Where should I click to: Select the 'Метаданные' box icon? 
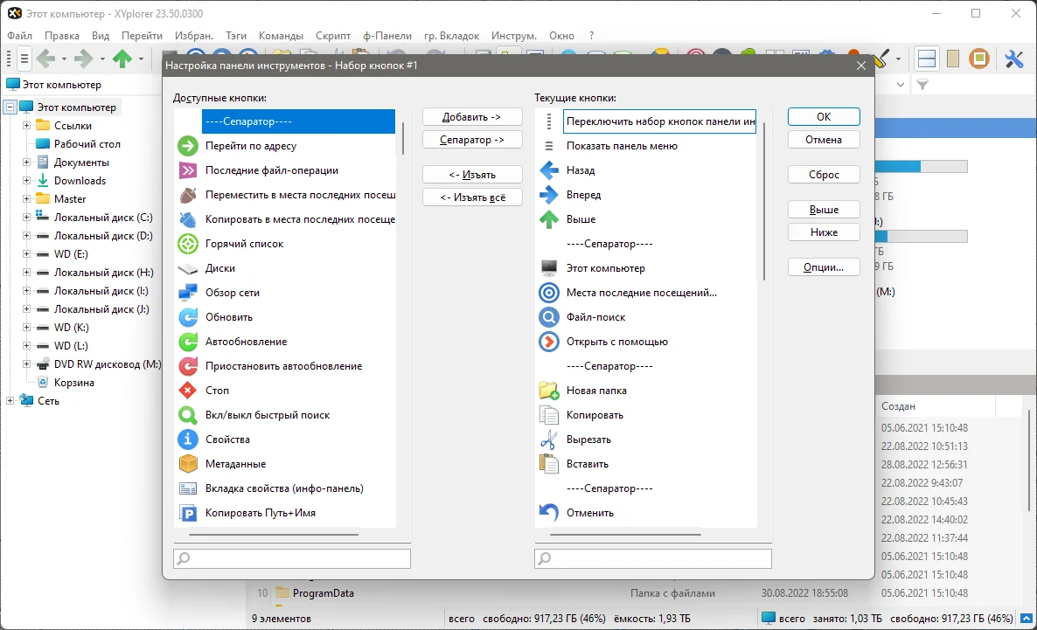coord(188,464)
